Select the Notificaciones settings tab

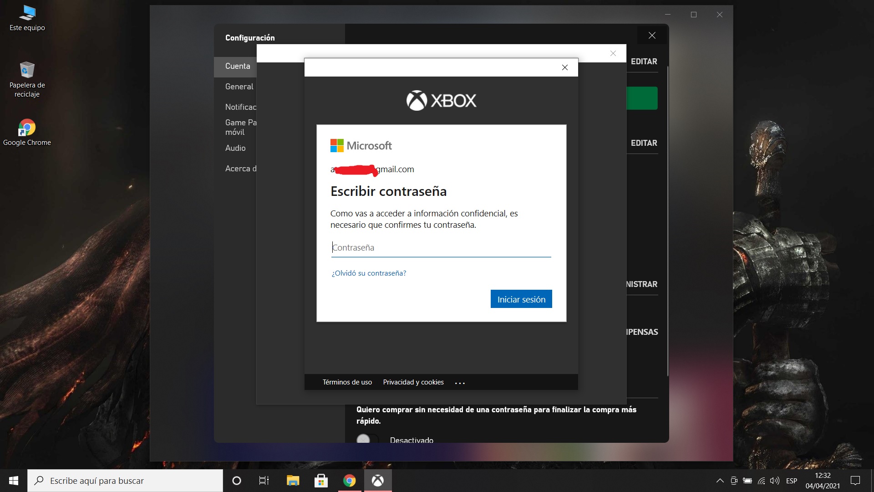coord(235,107)
